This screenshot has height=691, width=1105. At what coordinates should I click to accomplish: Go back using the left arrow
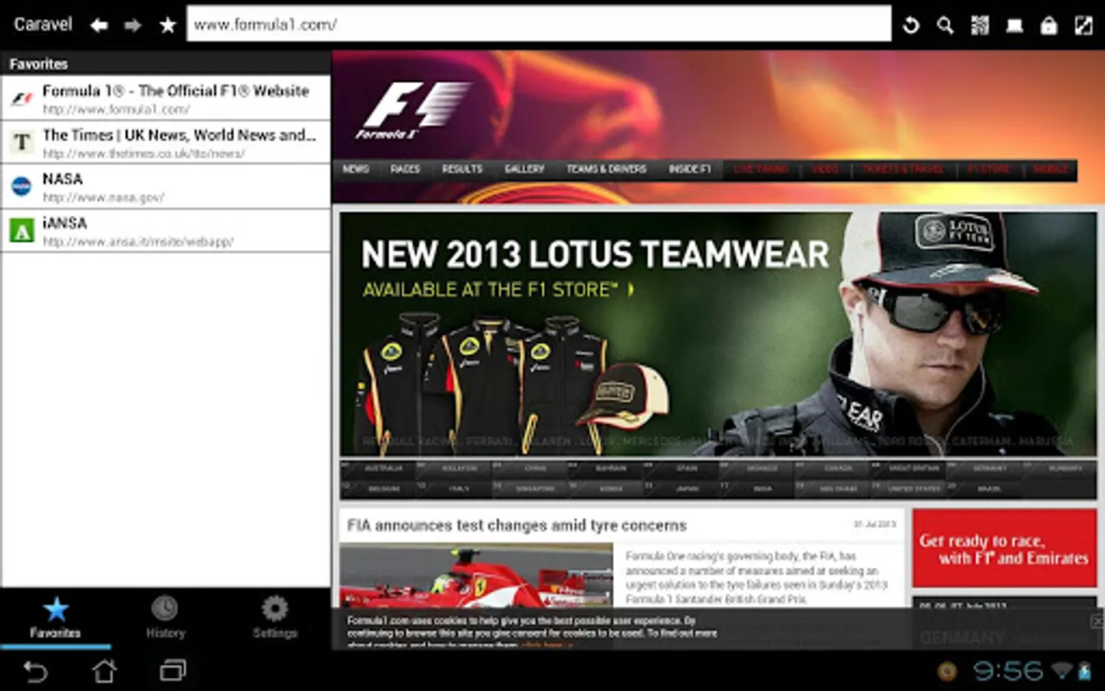click(x=99, y=25)
